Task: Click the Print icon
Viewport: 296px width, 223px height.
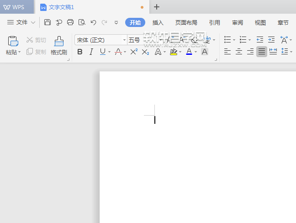Action: 70,22
